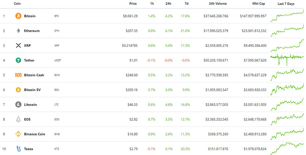The image size is (306, 155).
Task: Open Bitcoin's 7-day sparkline chart
Action: [x=287, y=16]
